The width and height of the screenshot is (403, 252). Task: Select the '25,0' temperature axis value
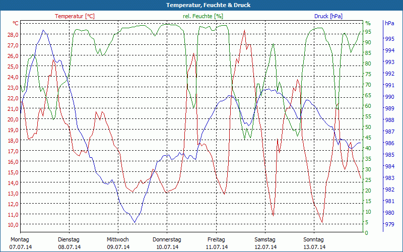point(13,67)
